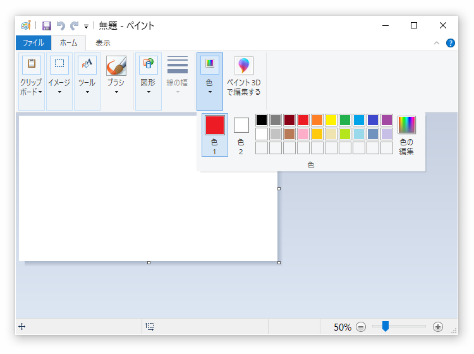474x354 pixels.
Task: Click the right-middle canvas resize handle
Action: tap(279, 188)
